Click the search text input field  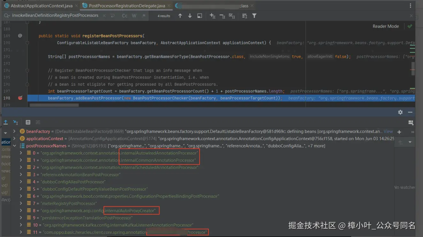55,15
